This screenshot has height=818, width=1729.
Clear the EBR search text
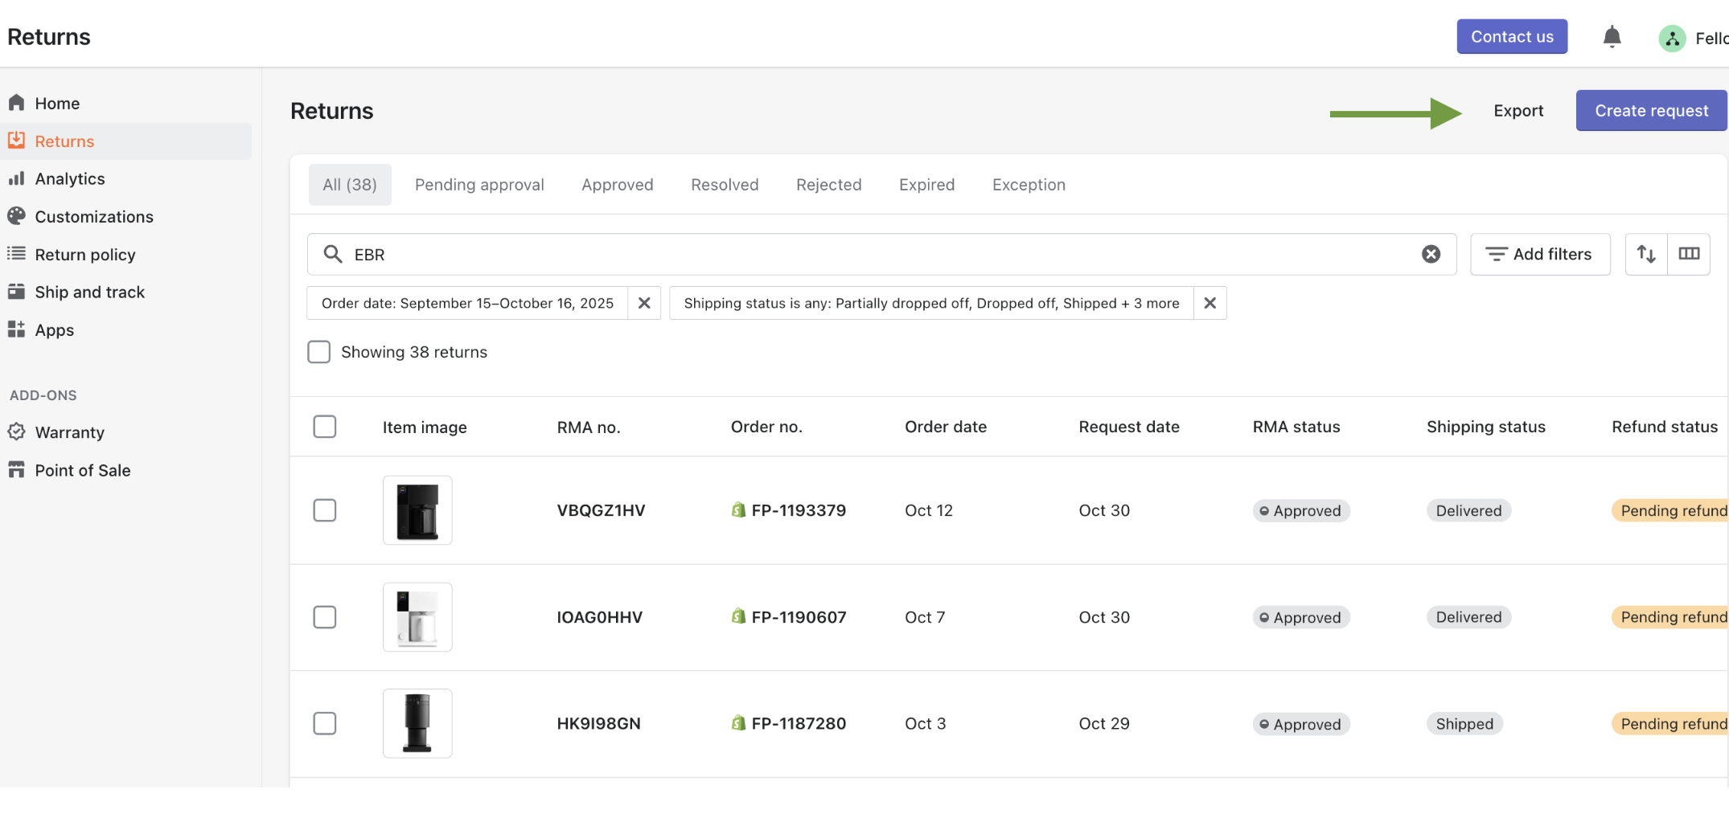[1431, 255]
